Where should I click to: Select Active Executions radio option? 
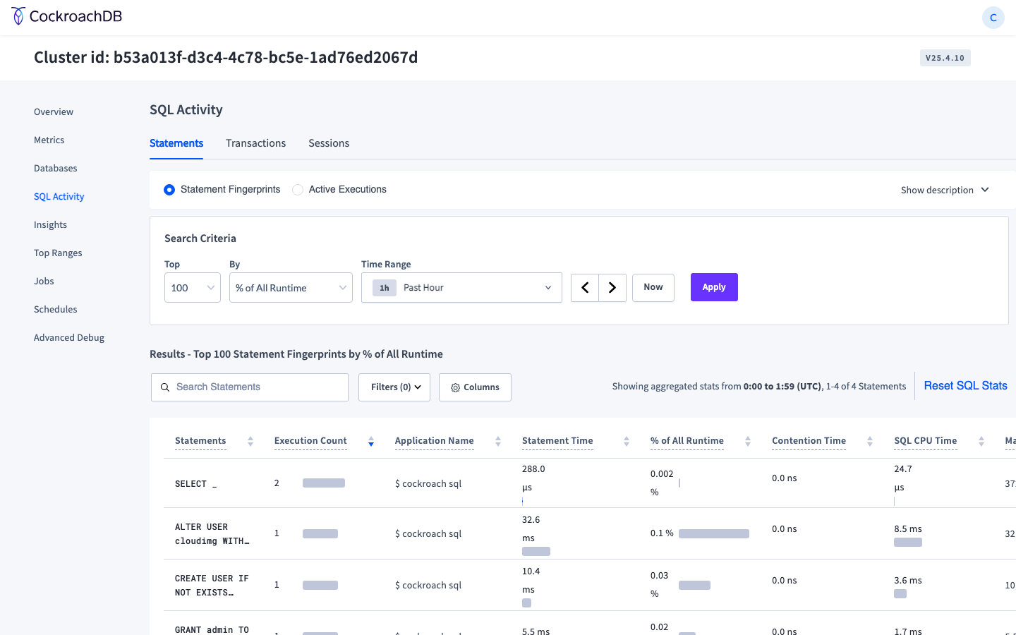(298, 190)
